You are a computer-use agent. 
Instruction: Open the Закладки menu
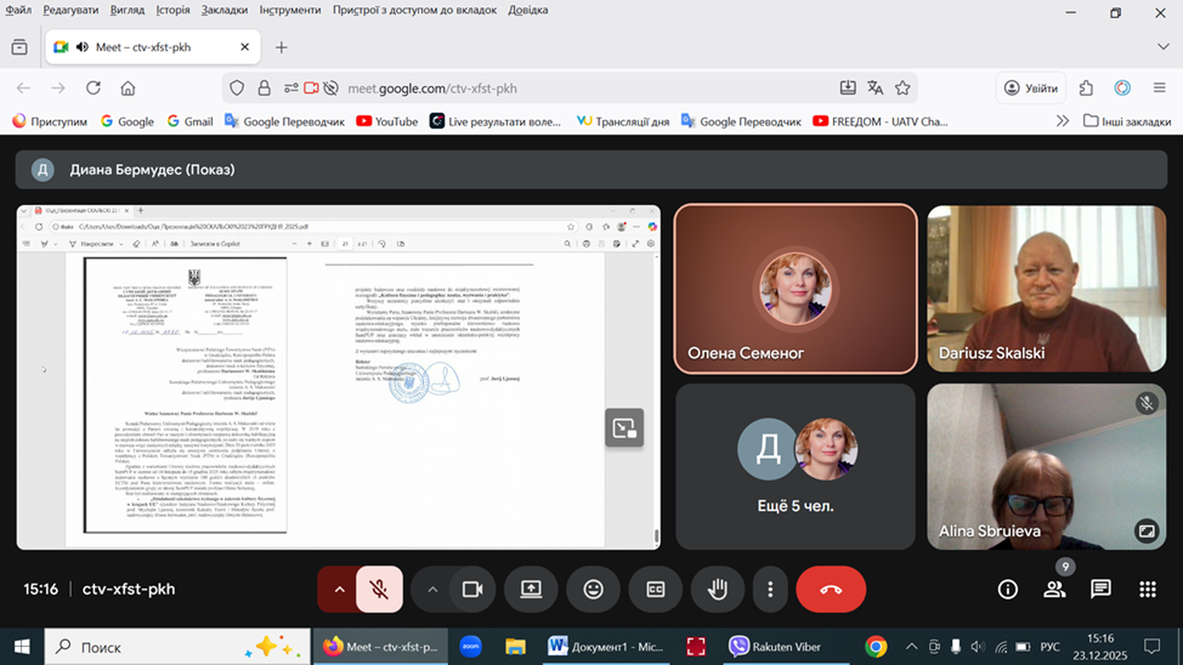pyautogui.click(x=224, y=10)
